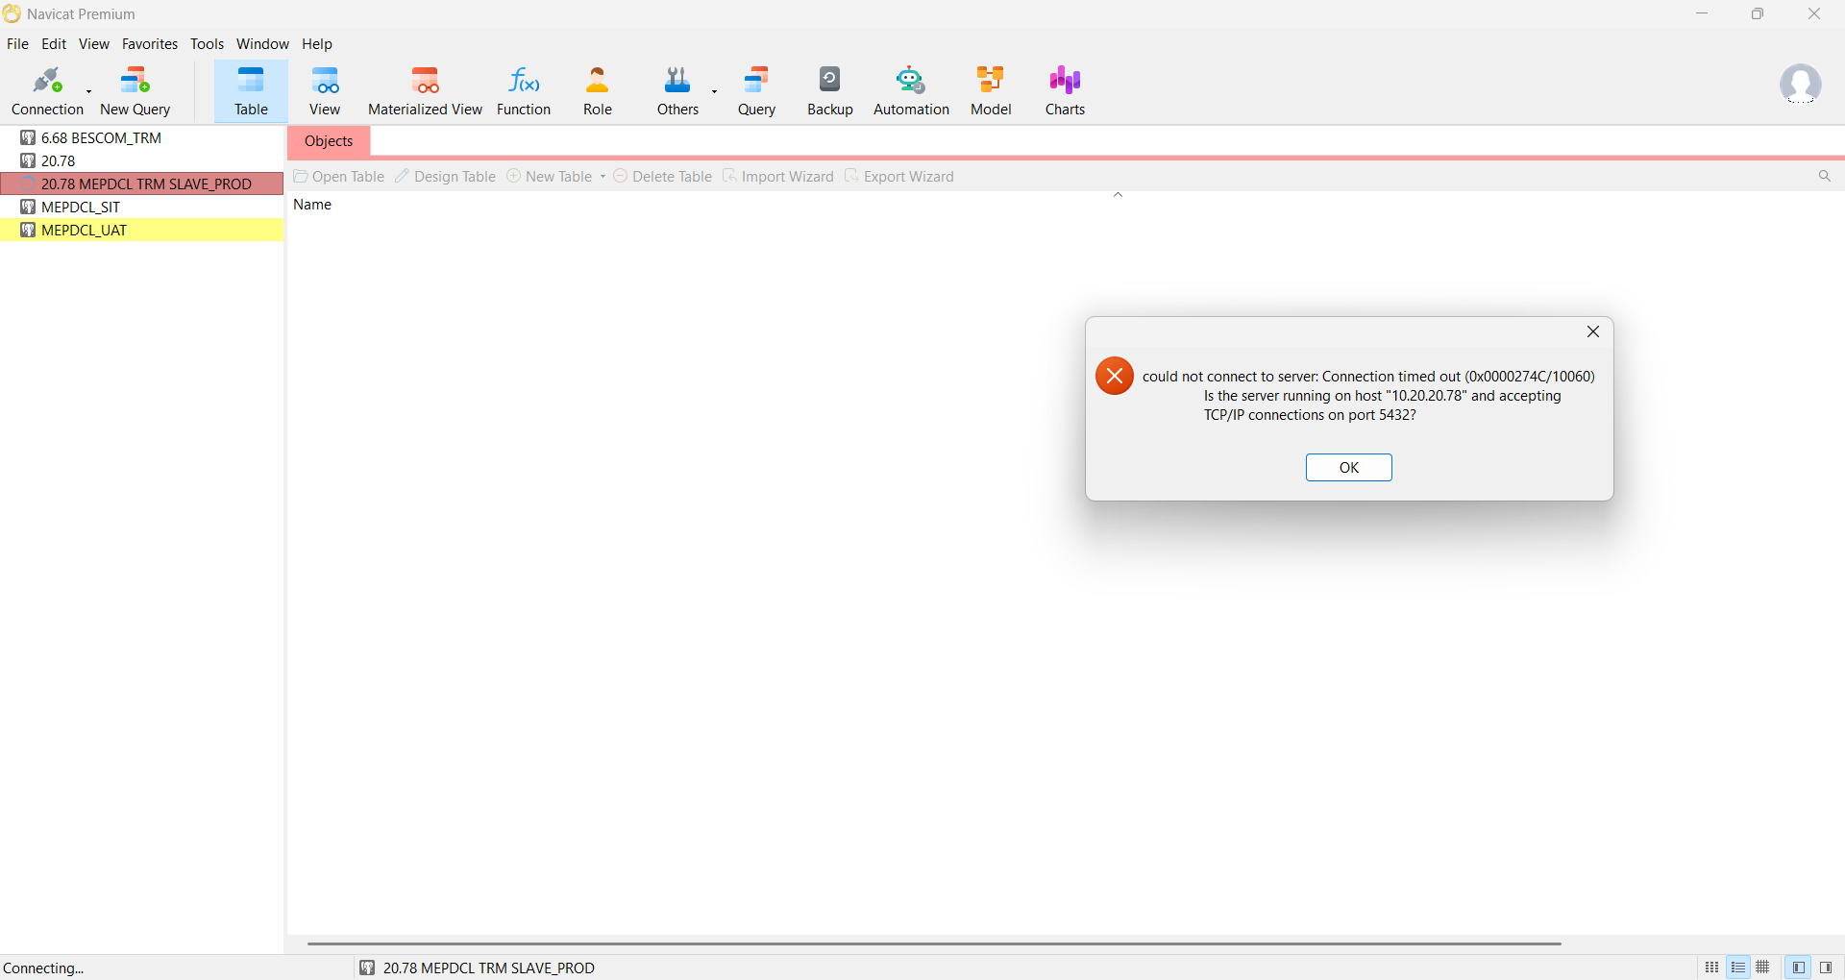Click the Open Table button
The width and height of the screenshot is (1845, 980).
coord(338,177)
